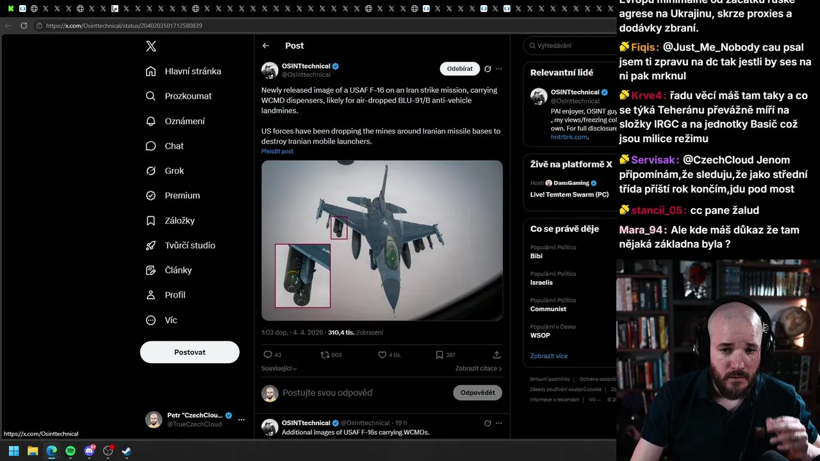This screenshot has width=820, height=461.
Task: Open Tvůrčí studio in the sidebar
Action: coord(181,245)
